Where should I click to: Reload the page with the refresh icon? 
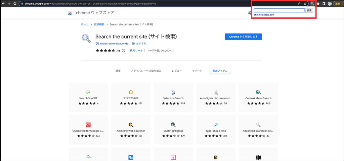pyautogui.click(x=15, y=4)
